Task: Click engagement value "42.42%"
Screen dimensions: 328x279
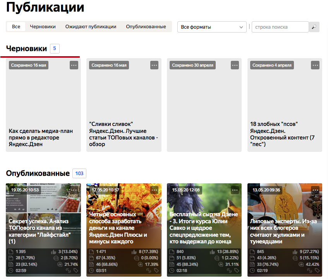Action: (x=313, y=264)
